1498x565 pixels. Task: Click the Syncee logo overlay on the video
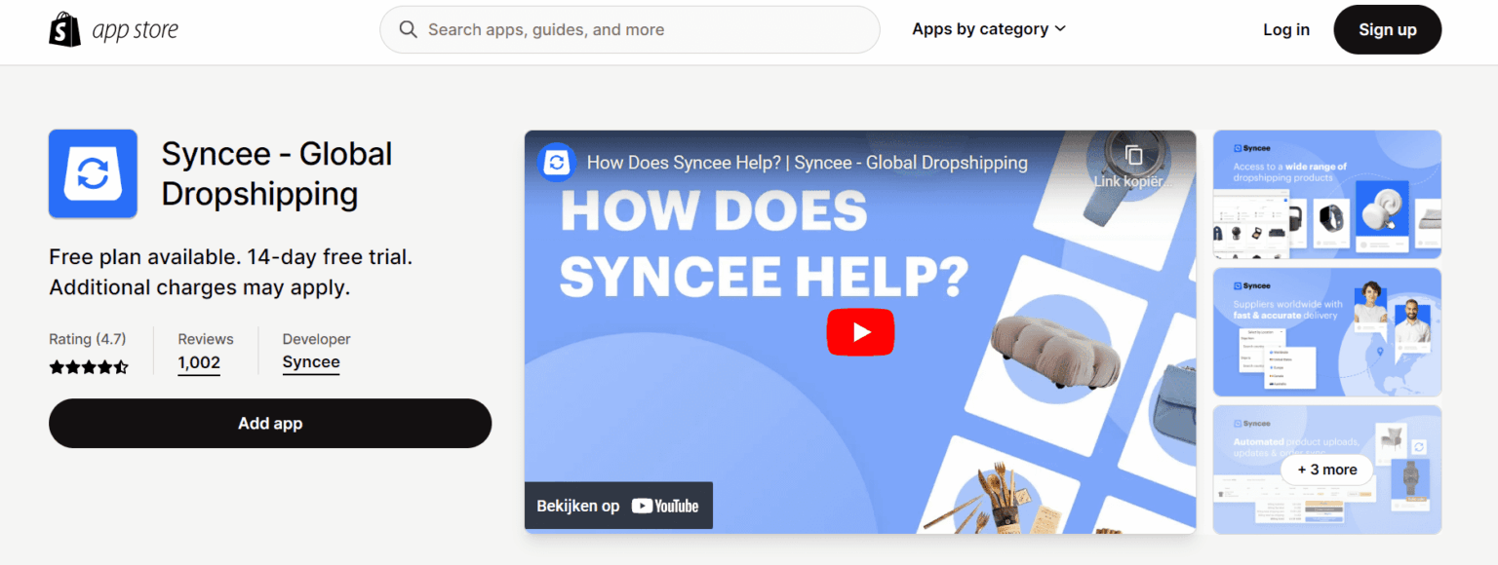click(x=557, y=163)
